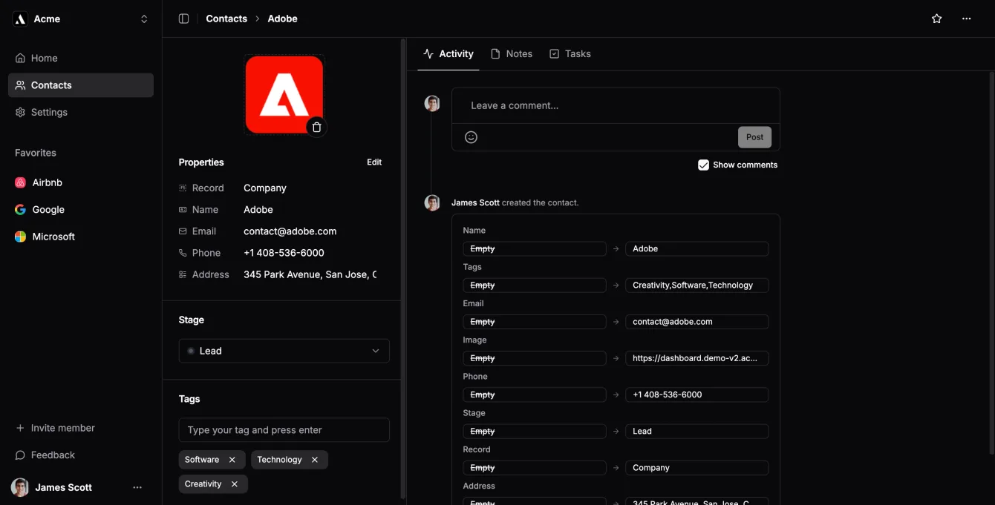Click the tag input field
The height and width of the screenshot is (505, 995).
[284, 430]
